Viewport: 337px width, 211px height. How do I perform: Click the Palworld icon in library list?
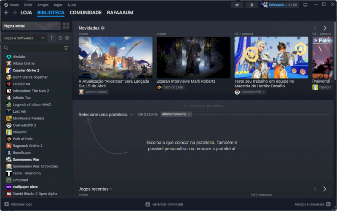(9, 132)
